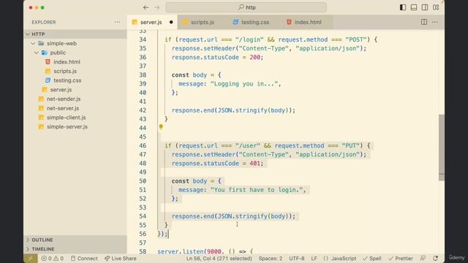Switch to the index.html tab
This screenshot has width=468, height=263.
(x=308, y=22)
